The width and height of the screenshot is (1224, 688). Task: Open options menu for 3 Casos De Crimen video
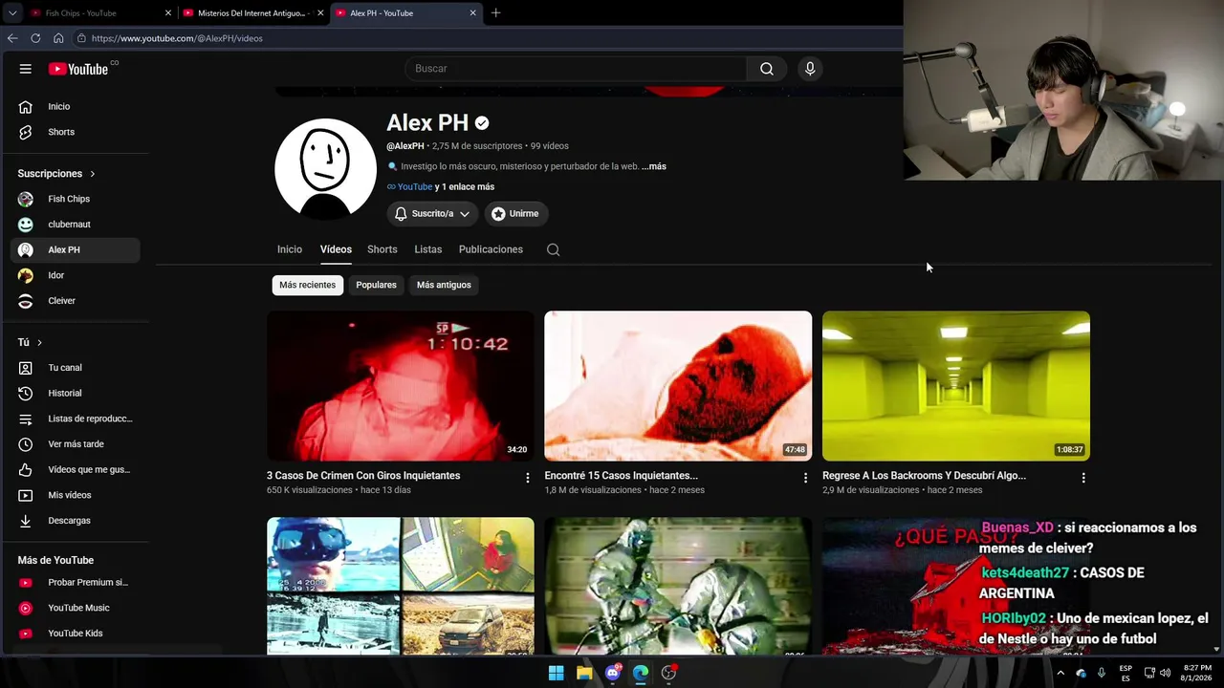(x=527, y=478)
